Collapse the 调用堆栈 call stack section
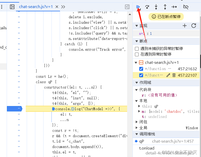201x157 pixels. pos(136,134)
